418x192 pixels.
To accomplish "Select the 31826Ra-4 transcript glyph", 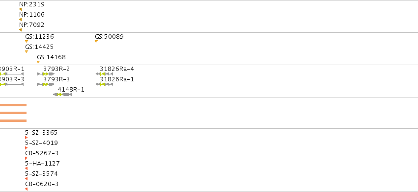I will coord(105,74).
